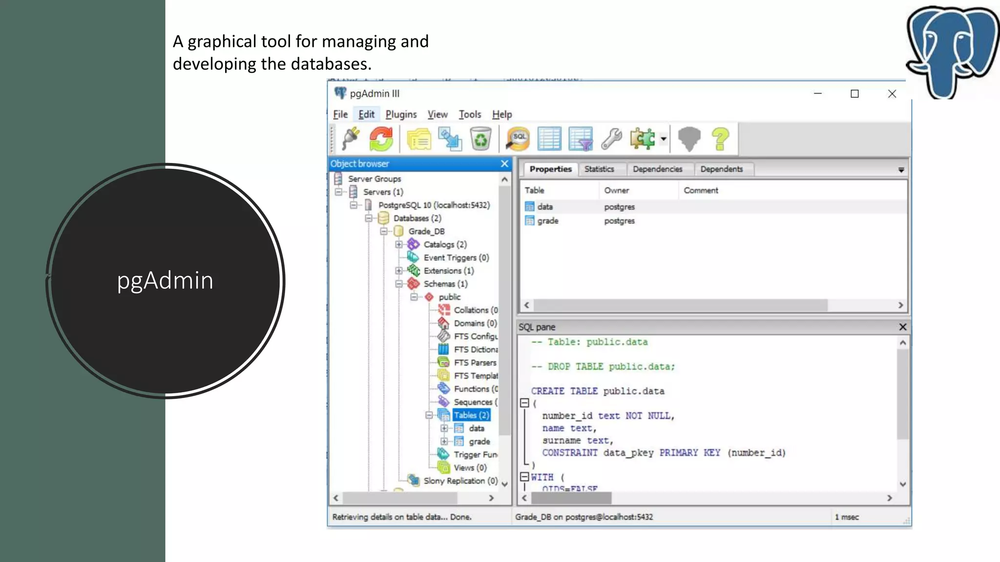Click the plug connection toolbar icon
The width and height of the screenshot is (1000, 562).
point(351,139)
